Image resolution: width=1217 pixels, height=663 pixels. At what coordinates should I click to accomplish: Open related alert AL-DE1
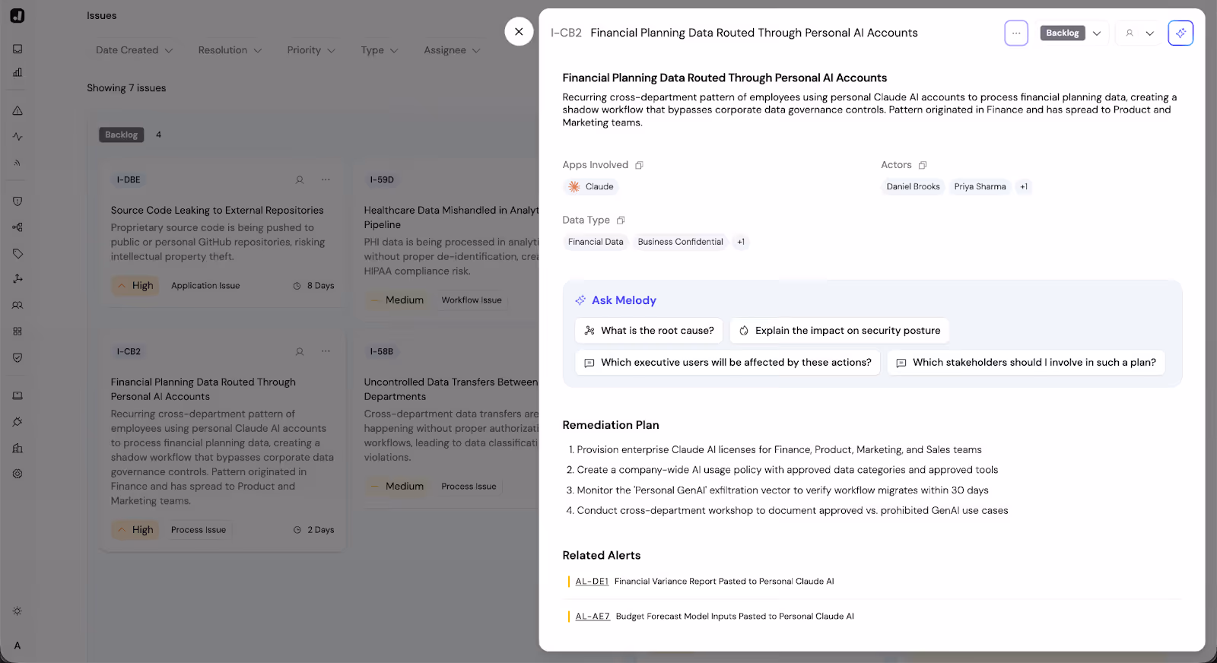click(592, 582)
